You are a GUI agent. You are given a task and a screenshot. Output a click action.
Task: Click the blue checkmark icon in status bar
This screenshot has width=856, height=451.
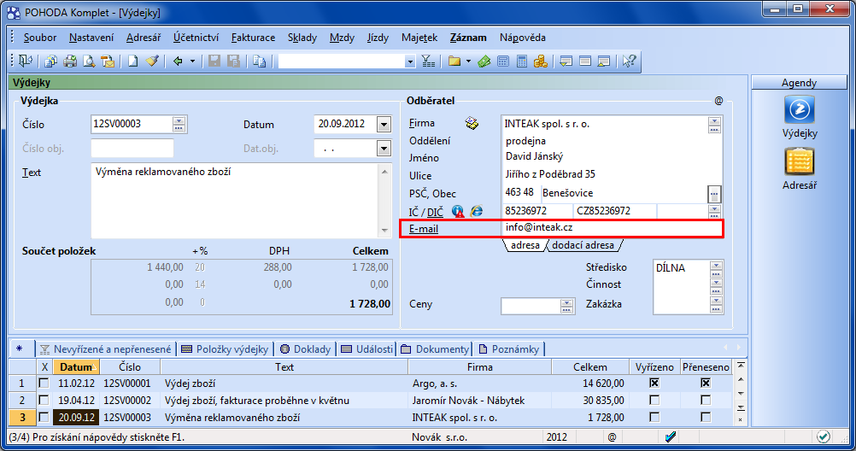coord(671,436)
